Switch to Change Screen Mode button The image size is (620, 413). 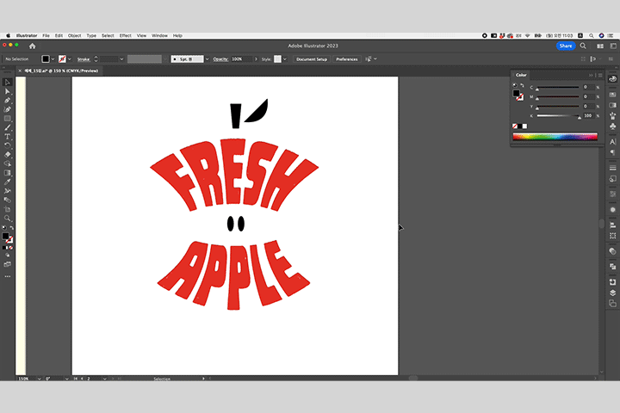pyautogui.click(x=7, y=264)
